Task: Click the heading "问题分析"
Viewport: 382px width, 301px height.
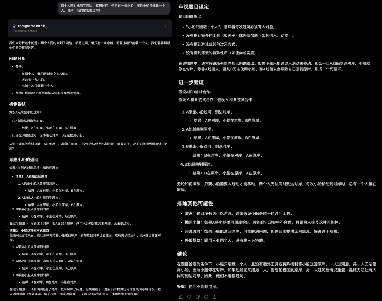Action: pos(17,58)
